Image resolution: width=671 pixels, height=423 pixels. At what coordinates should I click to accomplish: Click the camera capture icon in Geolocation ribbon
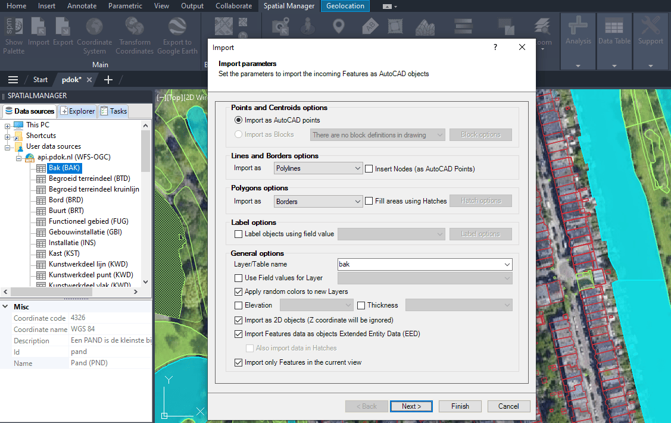[x=281, y=27]
